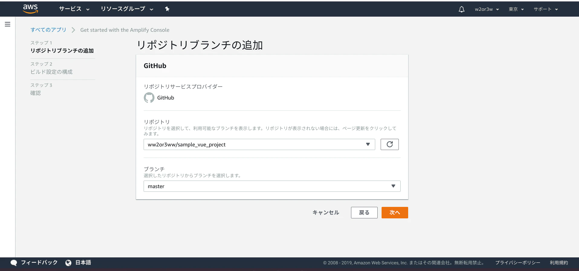Click the globe language icon
Screen dimensions: 579x271
pyautogui.click(x=68, y=263)
